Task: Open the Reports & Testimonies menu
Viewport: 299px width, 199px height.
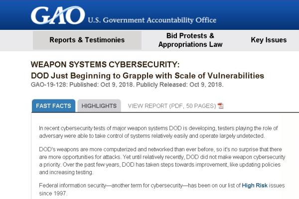Action: click(x=87, y=40)
